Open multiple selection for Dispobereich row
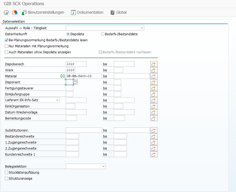Screen dimensions: 236x192 click(154, 64)
